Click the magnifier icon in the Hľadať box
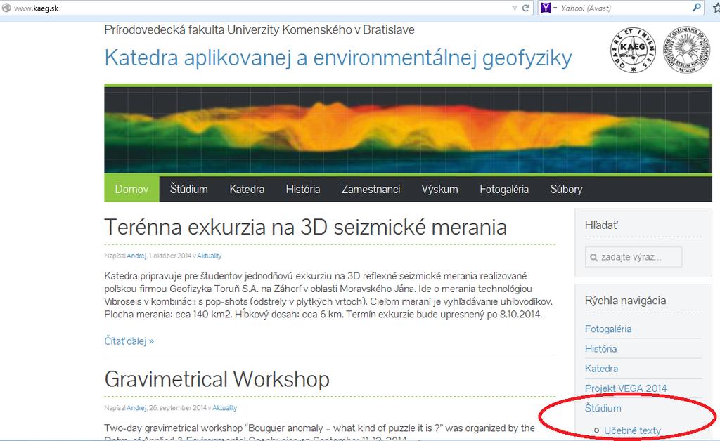This screenshot has height=441, width=720. pos(593,258)
